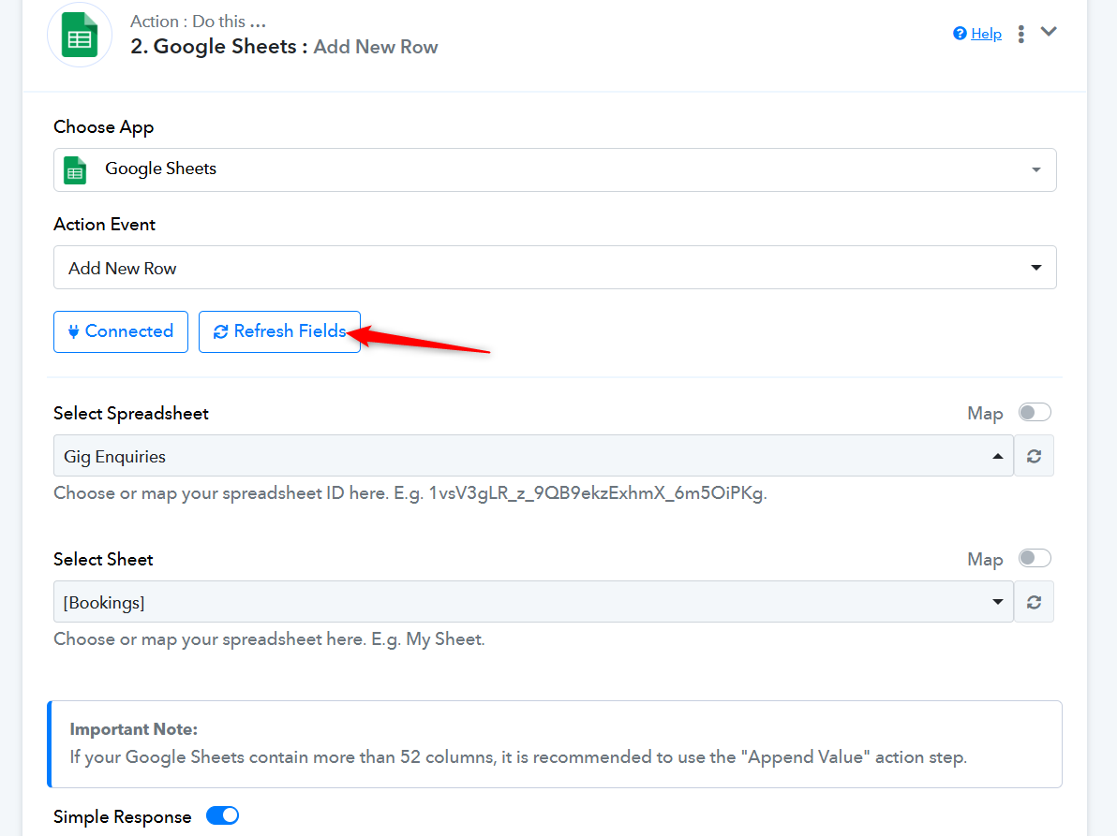Open the Help link
The image size is (1117, 836).
[986, 34]
